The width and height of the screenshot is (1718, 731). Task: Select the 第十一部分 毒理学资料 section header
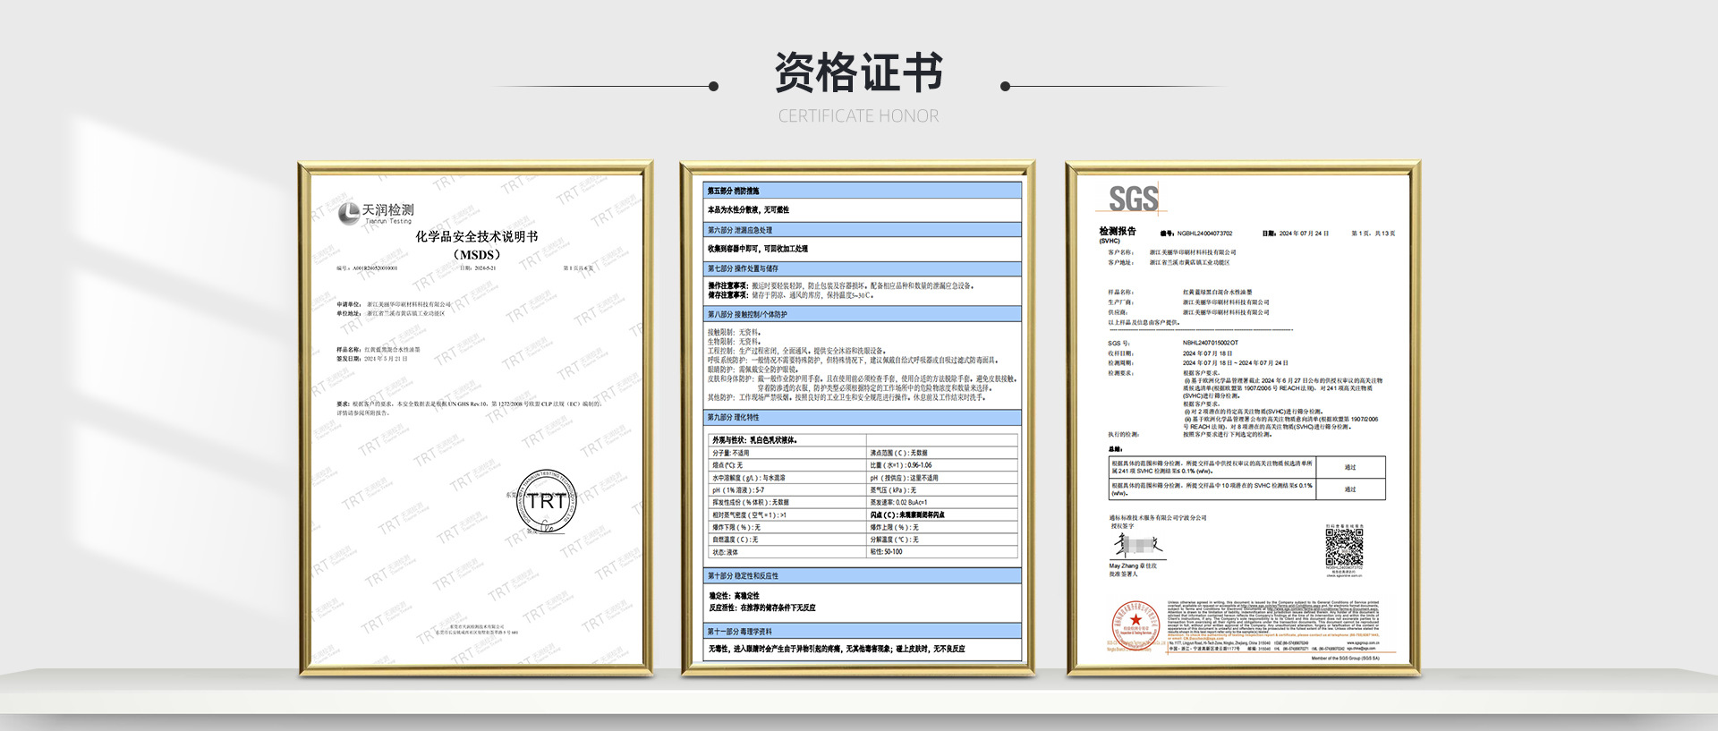coord(863,631)
